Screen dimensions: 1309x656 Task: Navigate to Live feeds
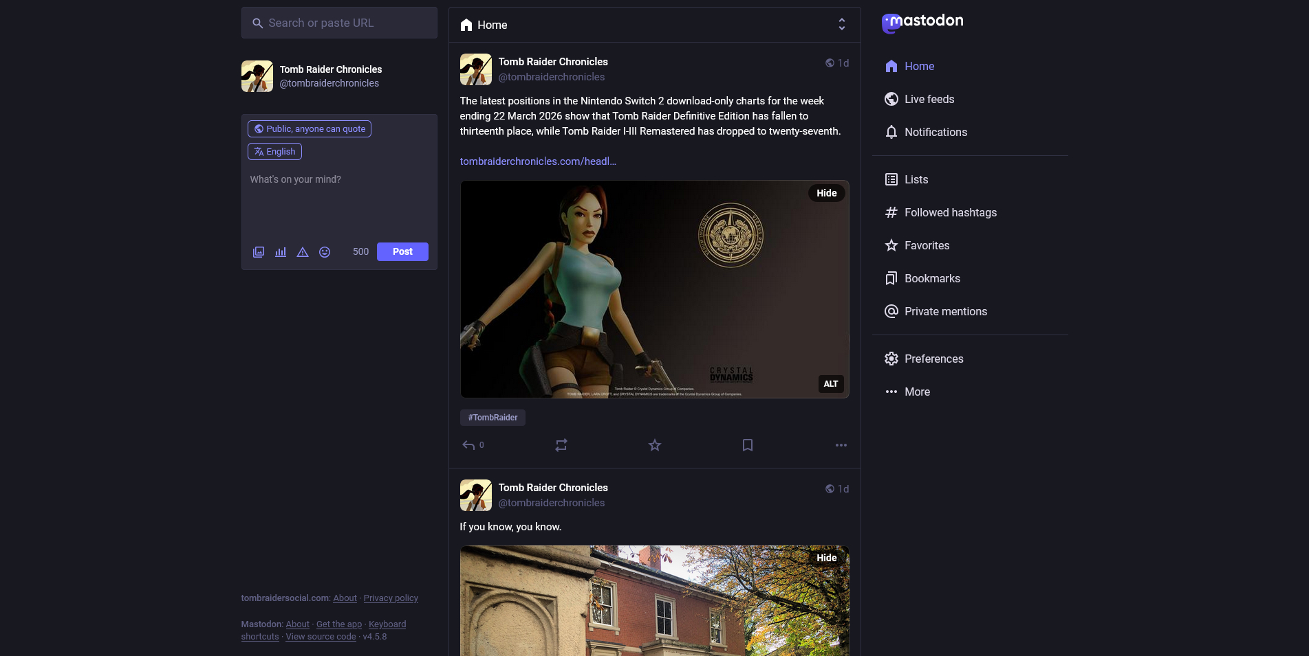[x=929, y=99]
